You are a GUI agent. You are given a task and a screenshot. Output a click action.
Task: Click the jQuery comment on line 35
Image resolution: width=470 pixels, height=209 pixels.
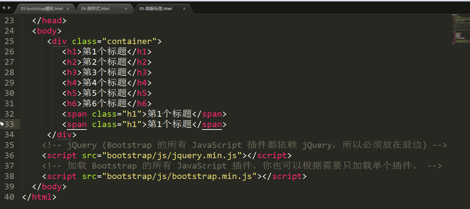pos(244,145)
